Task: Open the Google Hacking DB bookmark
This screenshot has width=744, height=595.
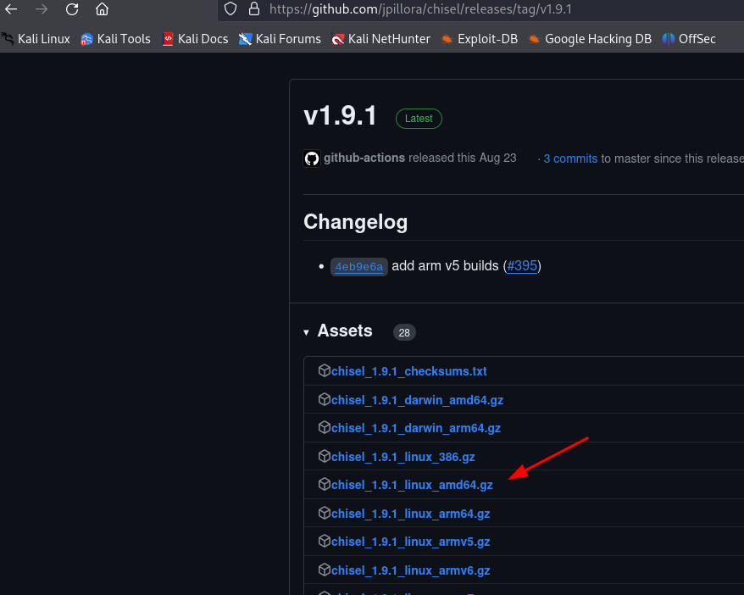Action: (590, 39)
